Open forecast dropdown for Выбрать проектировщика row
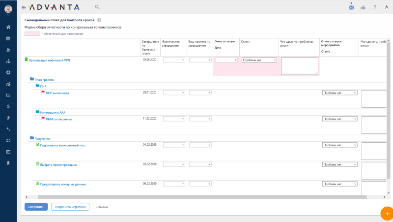This screenshot has width=393, height=222. (200, 164)
